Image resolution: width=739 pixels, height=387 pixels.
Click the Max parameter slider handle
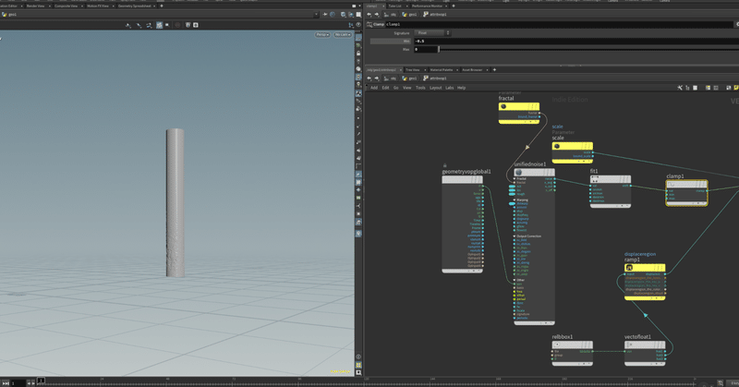pos(439,49)
